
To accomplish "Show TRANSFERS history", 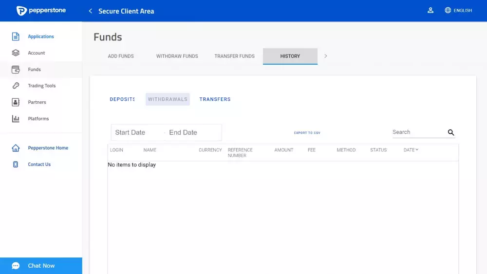I will coord(215,99).
